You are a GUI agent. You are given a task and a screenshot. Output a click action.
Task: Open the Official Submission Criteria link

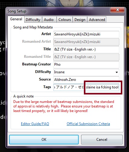pos(88,124)
